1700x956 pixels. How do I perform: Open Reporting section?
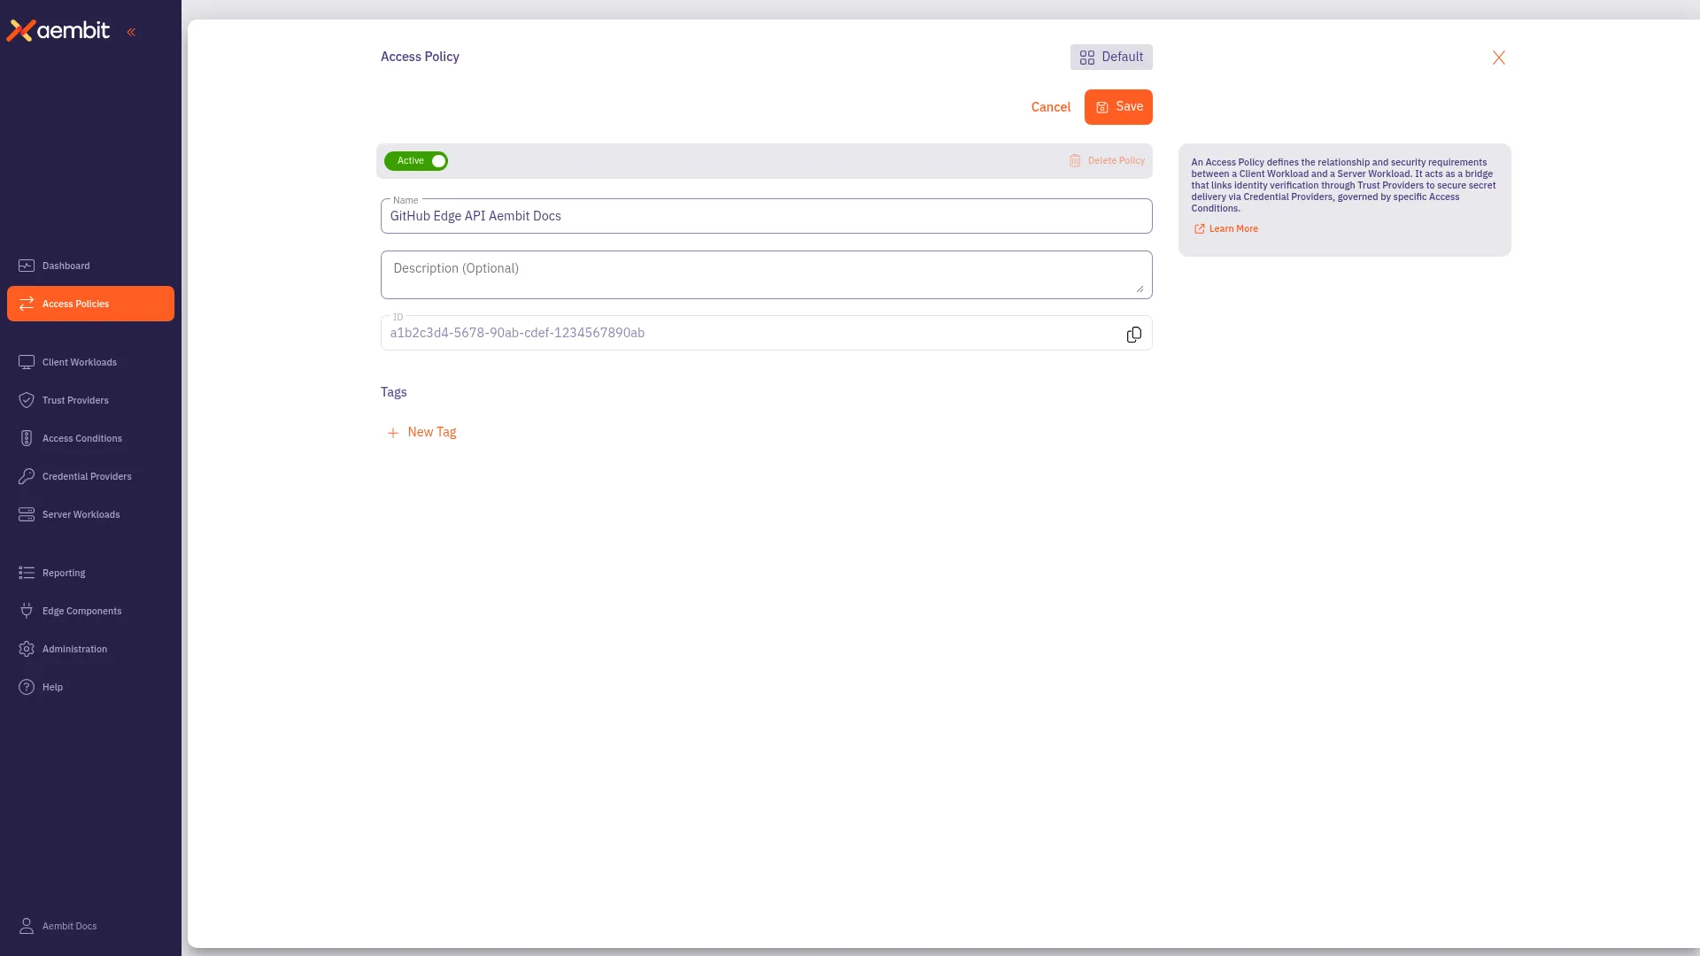point(90,573)
